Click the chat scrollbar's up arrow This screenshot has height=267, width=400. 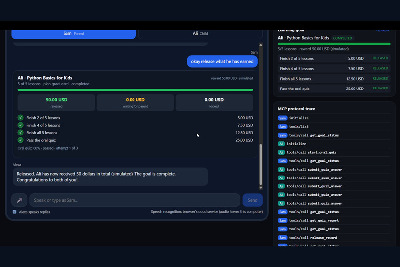click(261, 45)
